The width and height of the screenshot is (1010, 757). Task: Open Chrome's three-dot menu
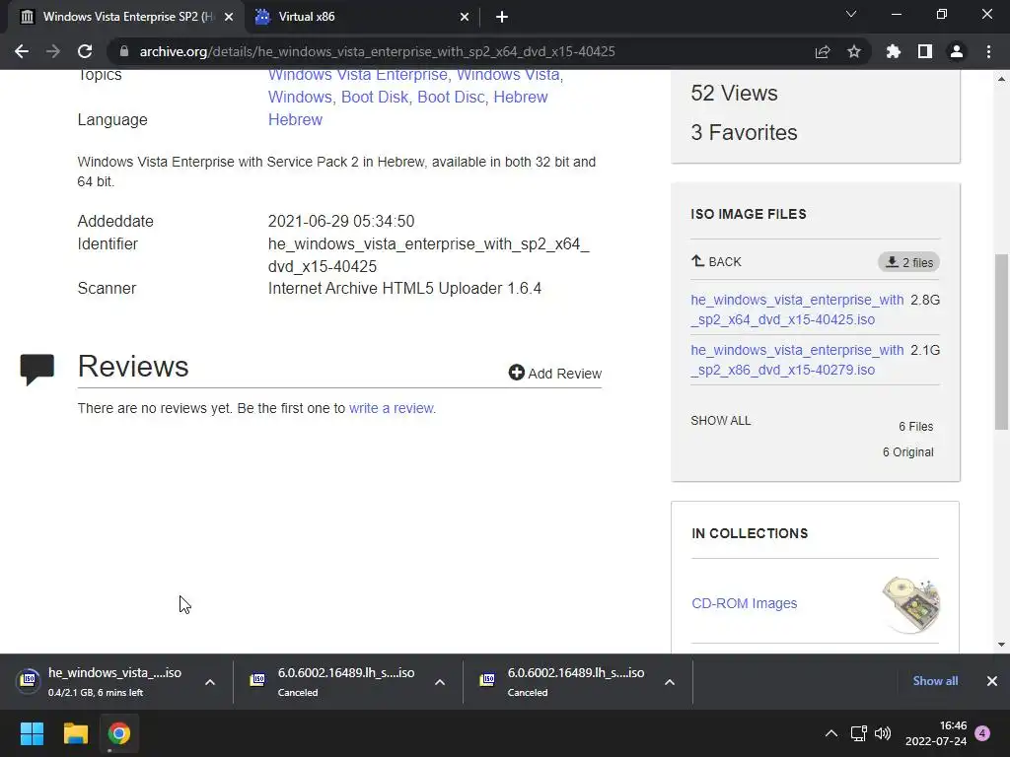pyautogui.click(x=988, y=51)
